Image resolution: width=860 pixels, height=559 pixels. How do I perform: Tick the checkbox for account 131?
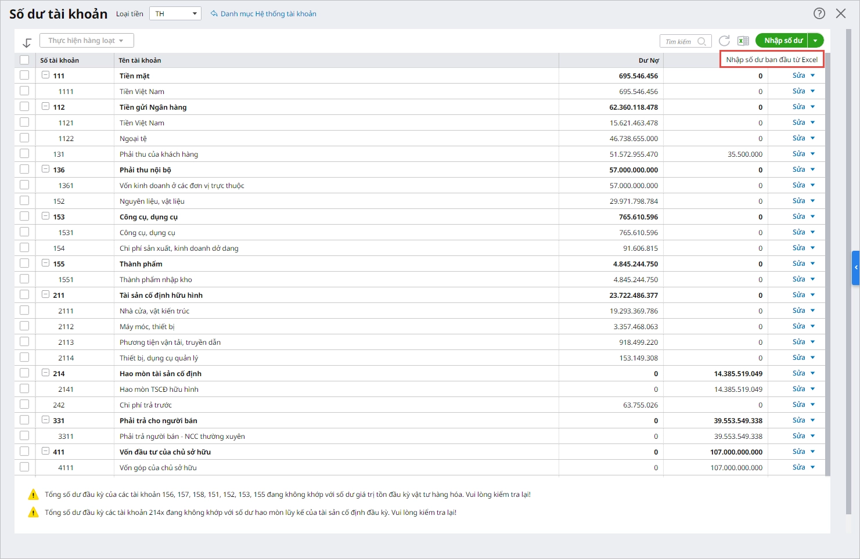click(x=24, y=154)
